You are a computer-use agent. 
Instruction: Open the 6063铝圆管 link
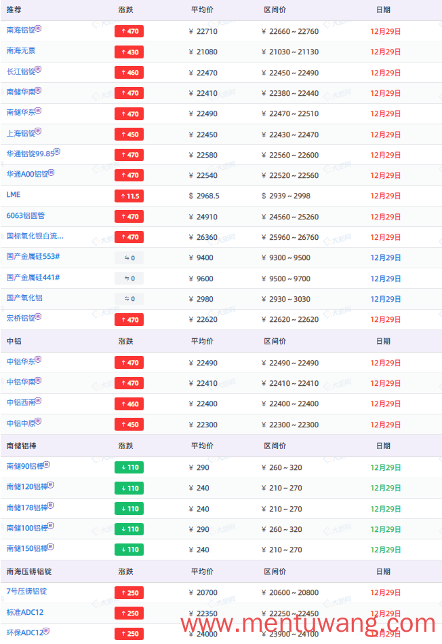click(26, 215)
